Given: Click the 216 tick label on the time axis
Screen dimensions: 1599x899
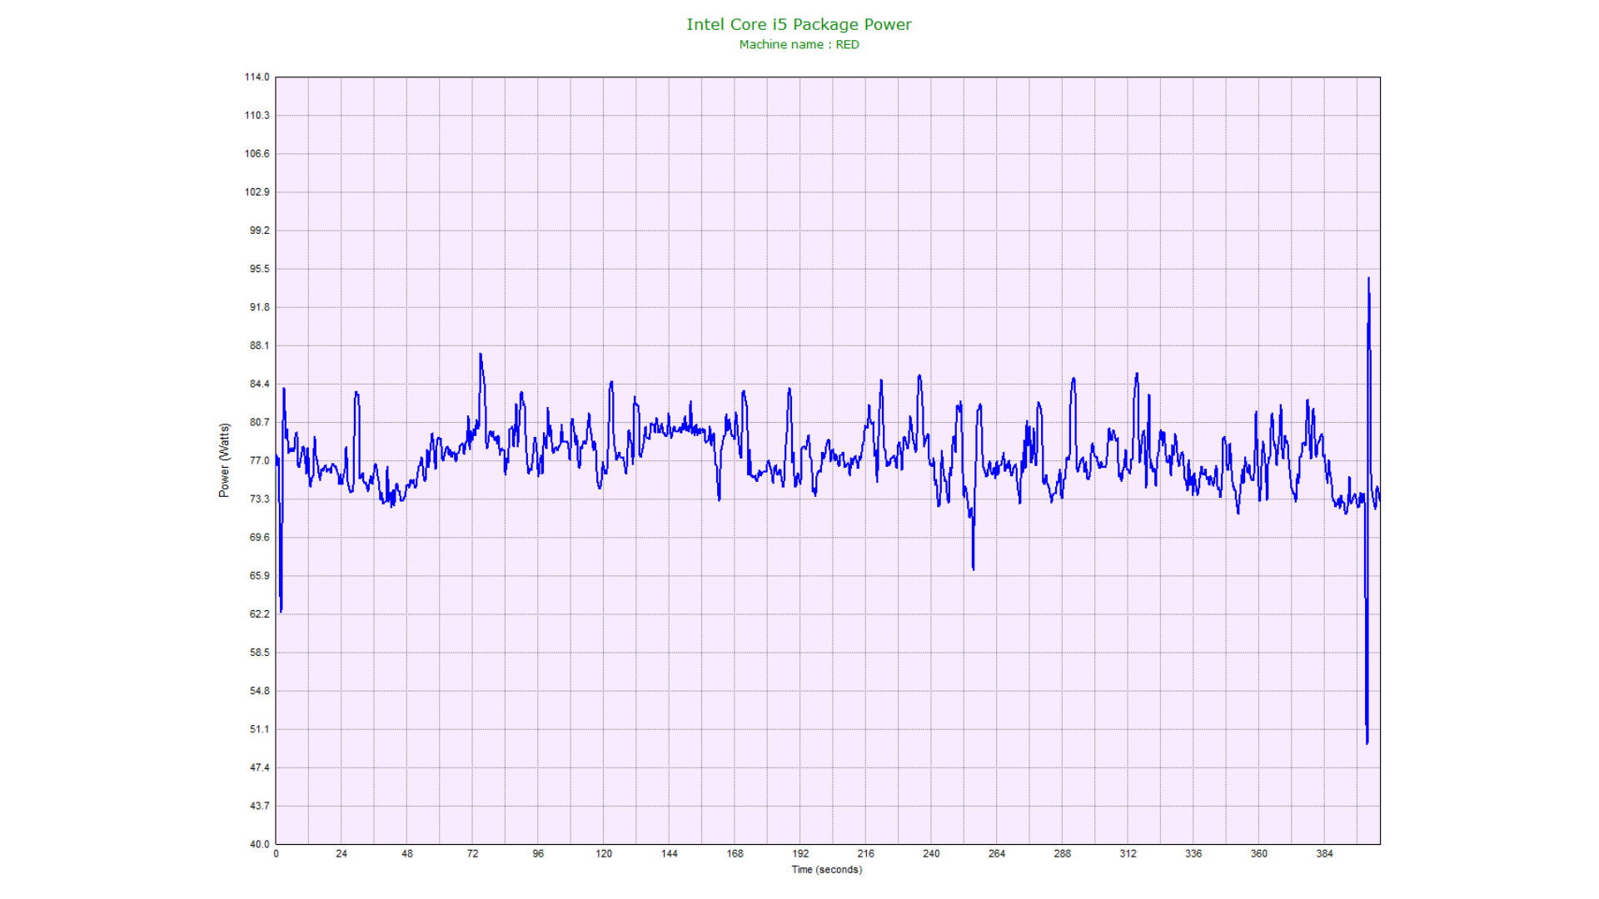Looking at the screenshot, I should [x=866, y=854].
